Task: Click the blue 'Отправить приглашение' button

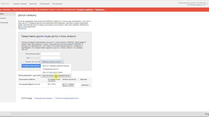Action: click(31, 66)
